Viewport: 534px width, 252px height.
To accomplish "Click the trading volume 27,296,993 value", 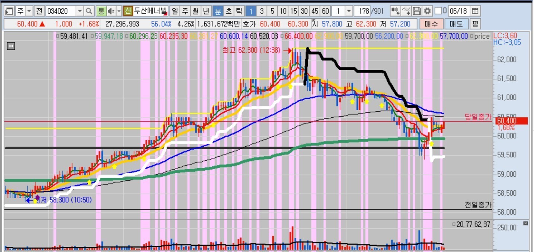I will [x=122, y=24].
